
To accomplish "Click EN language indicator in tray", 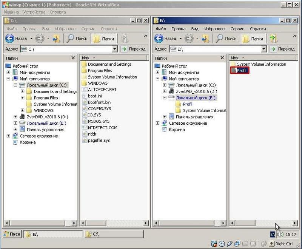I will [x=272, y=234].
